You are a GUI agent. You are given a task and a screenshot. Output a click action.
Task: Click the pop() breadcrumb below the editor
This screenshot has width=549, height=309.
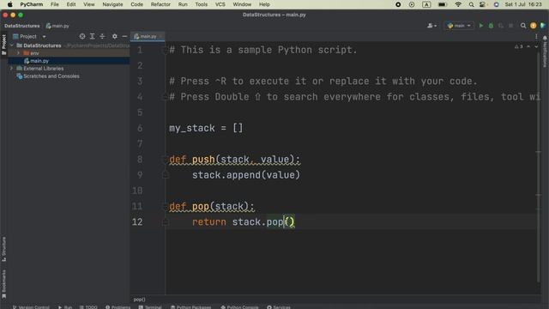(x=139, y=300)
